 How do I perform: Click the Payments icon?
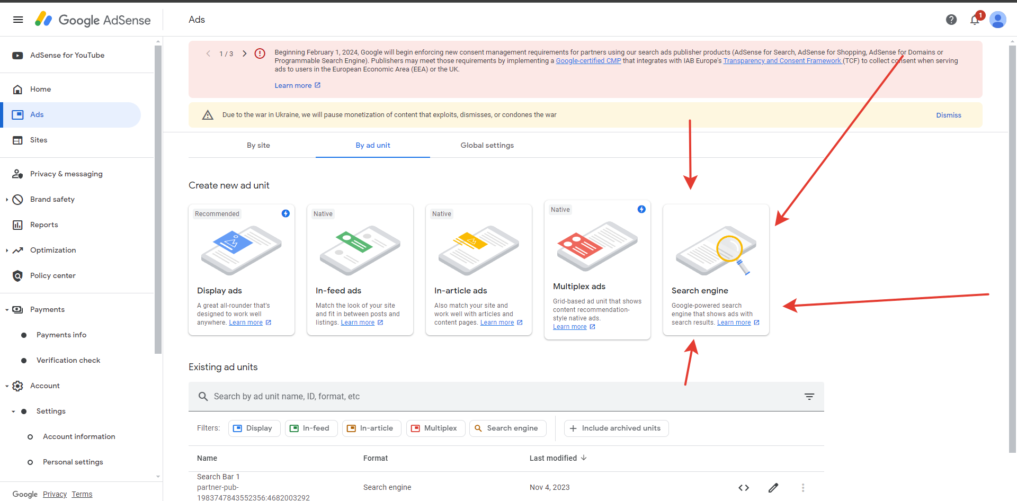pyautogui.click(x=17, y=309)
